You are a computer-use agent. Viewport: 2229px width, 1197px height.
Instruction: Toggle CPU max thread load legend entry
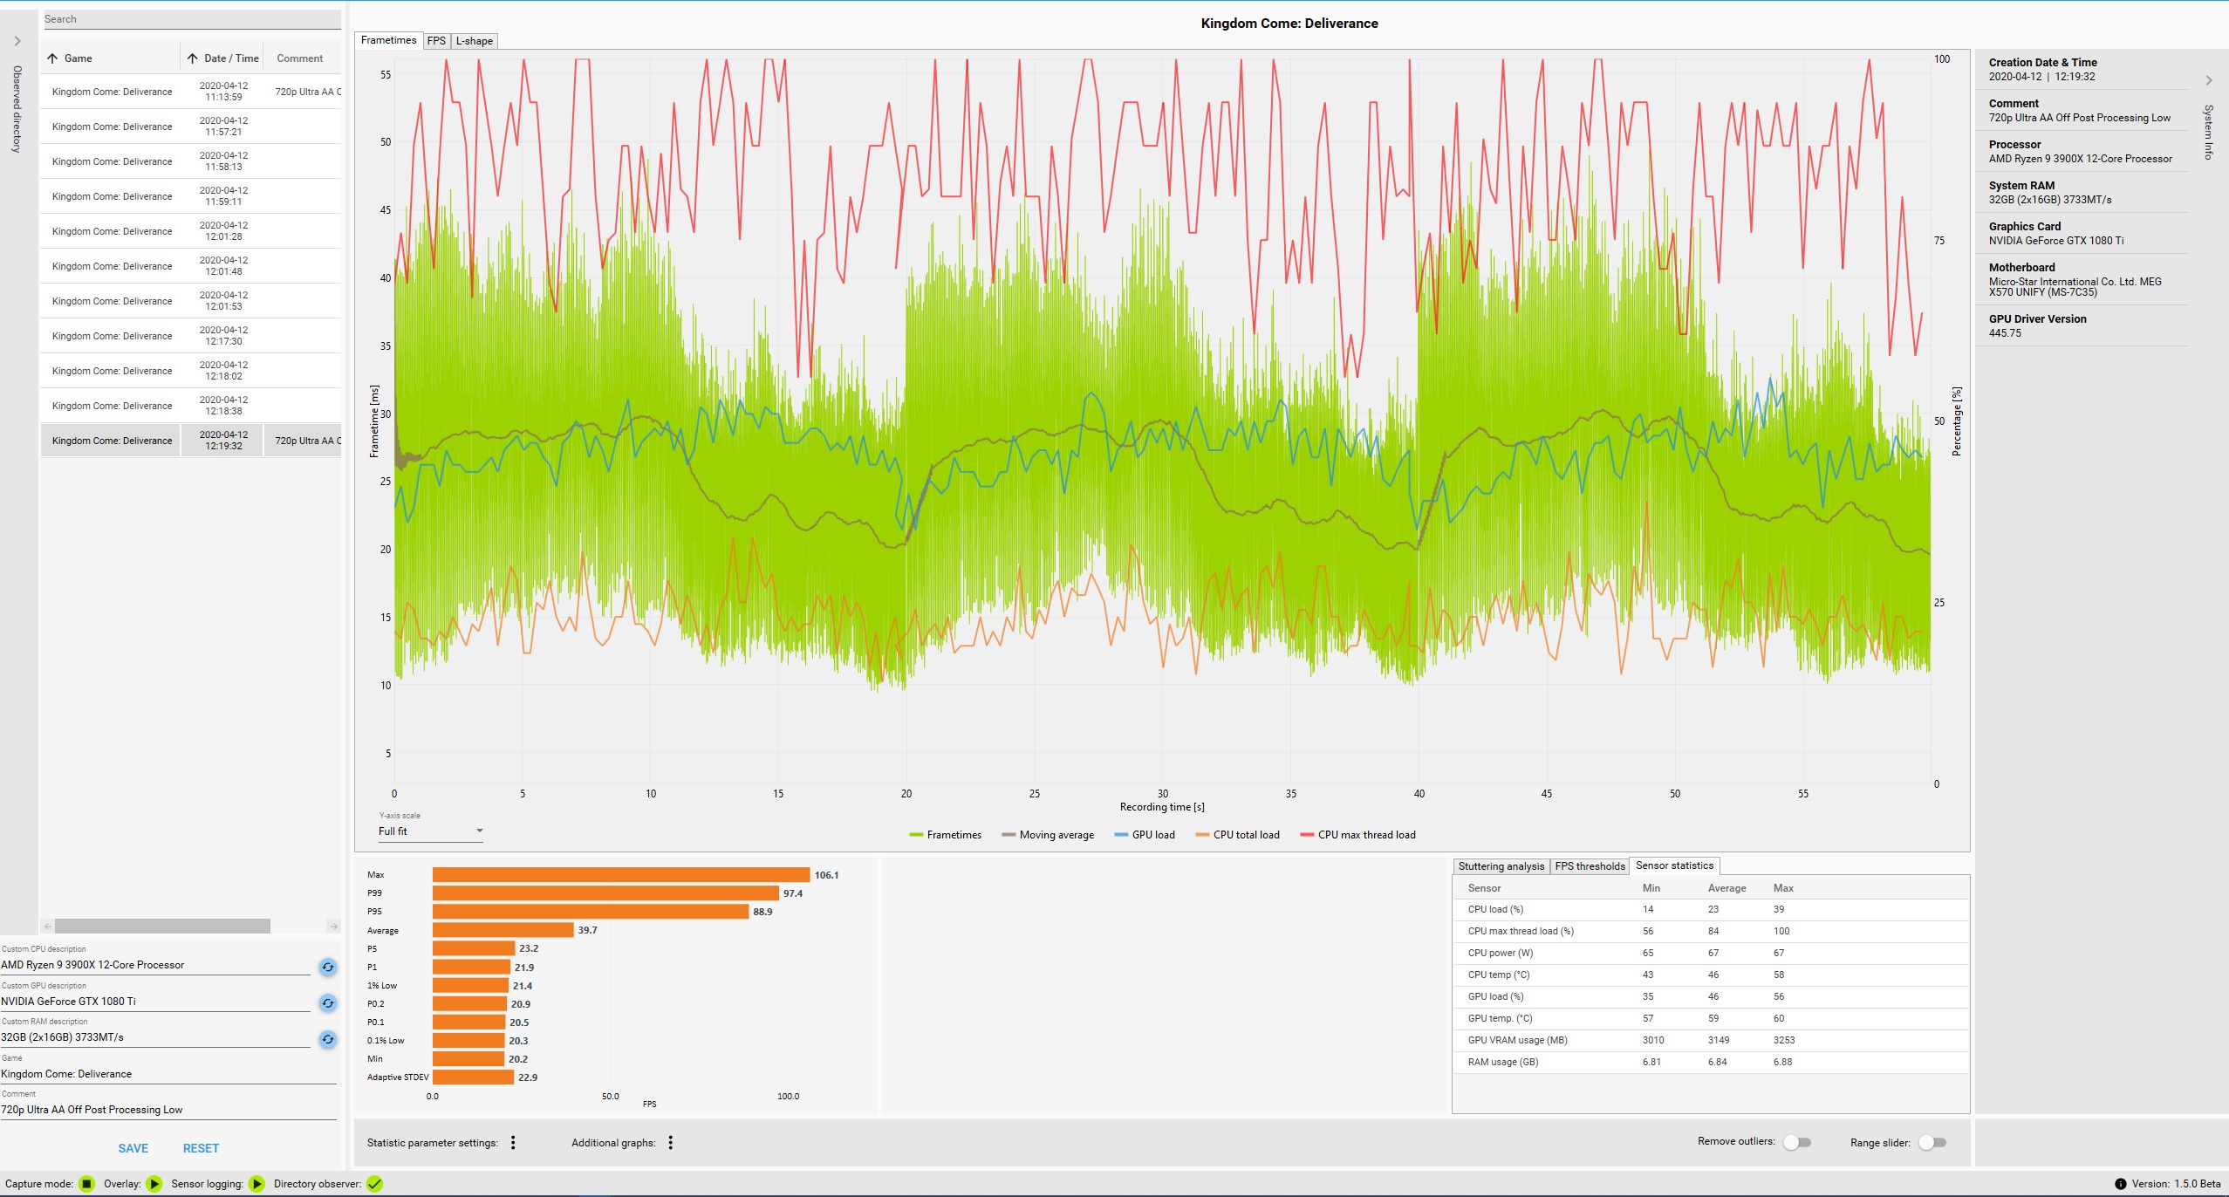(x=1357, y=835)
